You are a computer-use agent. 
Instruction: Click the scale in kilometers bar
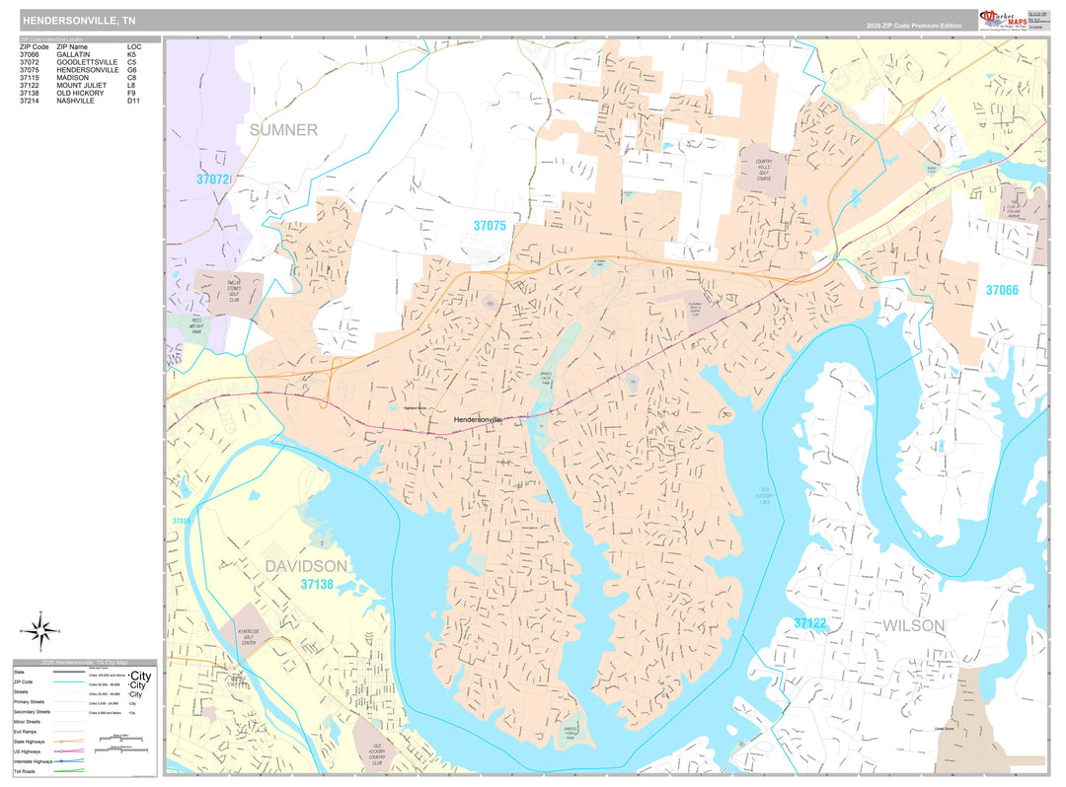(x=121, y=750)
